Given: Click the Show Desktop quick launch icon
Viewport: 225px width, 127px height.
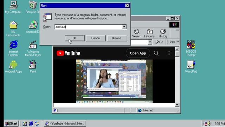Looking at the screenshot, I should click(25, 123).
